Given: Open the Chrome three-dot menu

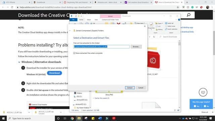Looking at the screenshot, I should (212, 7).
